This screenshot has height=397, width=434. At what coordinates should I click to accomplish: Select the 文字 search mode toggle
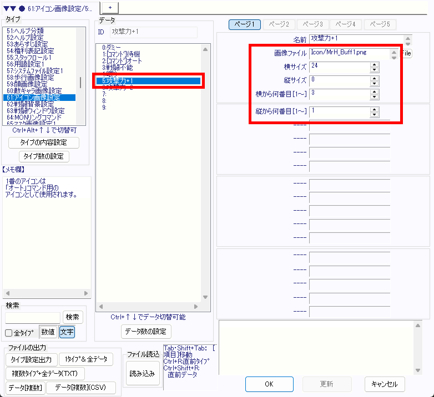67,332
